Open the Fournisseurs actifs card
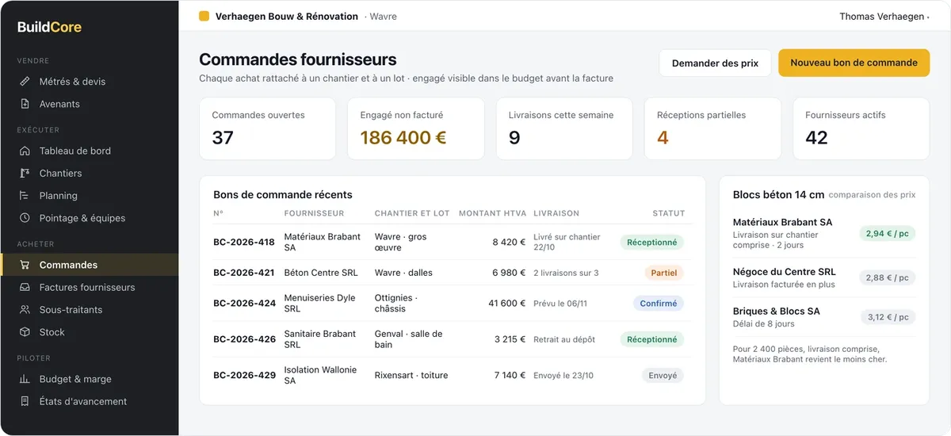Viewport: 951px width, 436px height. point(861,129)
